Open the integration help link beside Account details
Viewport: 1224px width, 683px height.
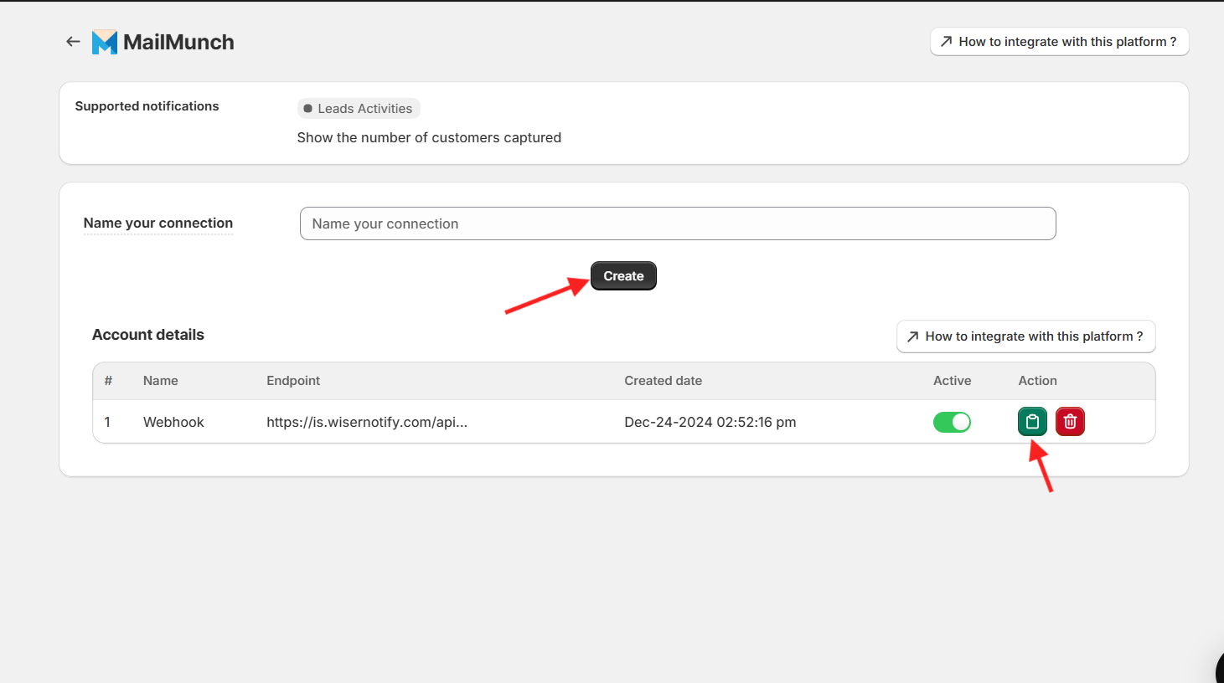(x=1025, y=336)
